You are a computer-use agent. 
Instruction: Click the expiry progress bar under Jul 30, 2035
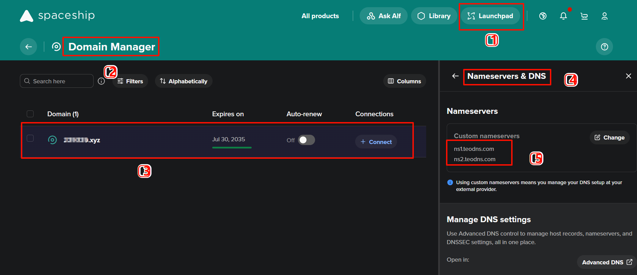pos(232,147)
